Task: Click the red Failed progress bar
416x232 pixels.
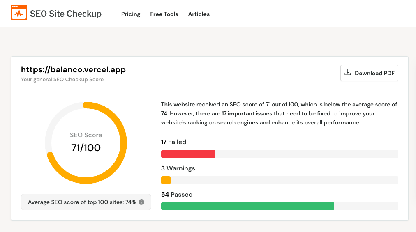Action: (188, 154)
